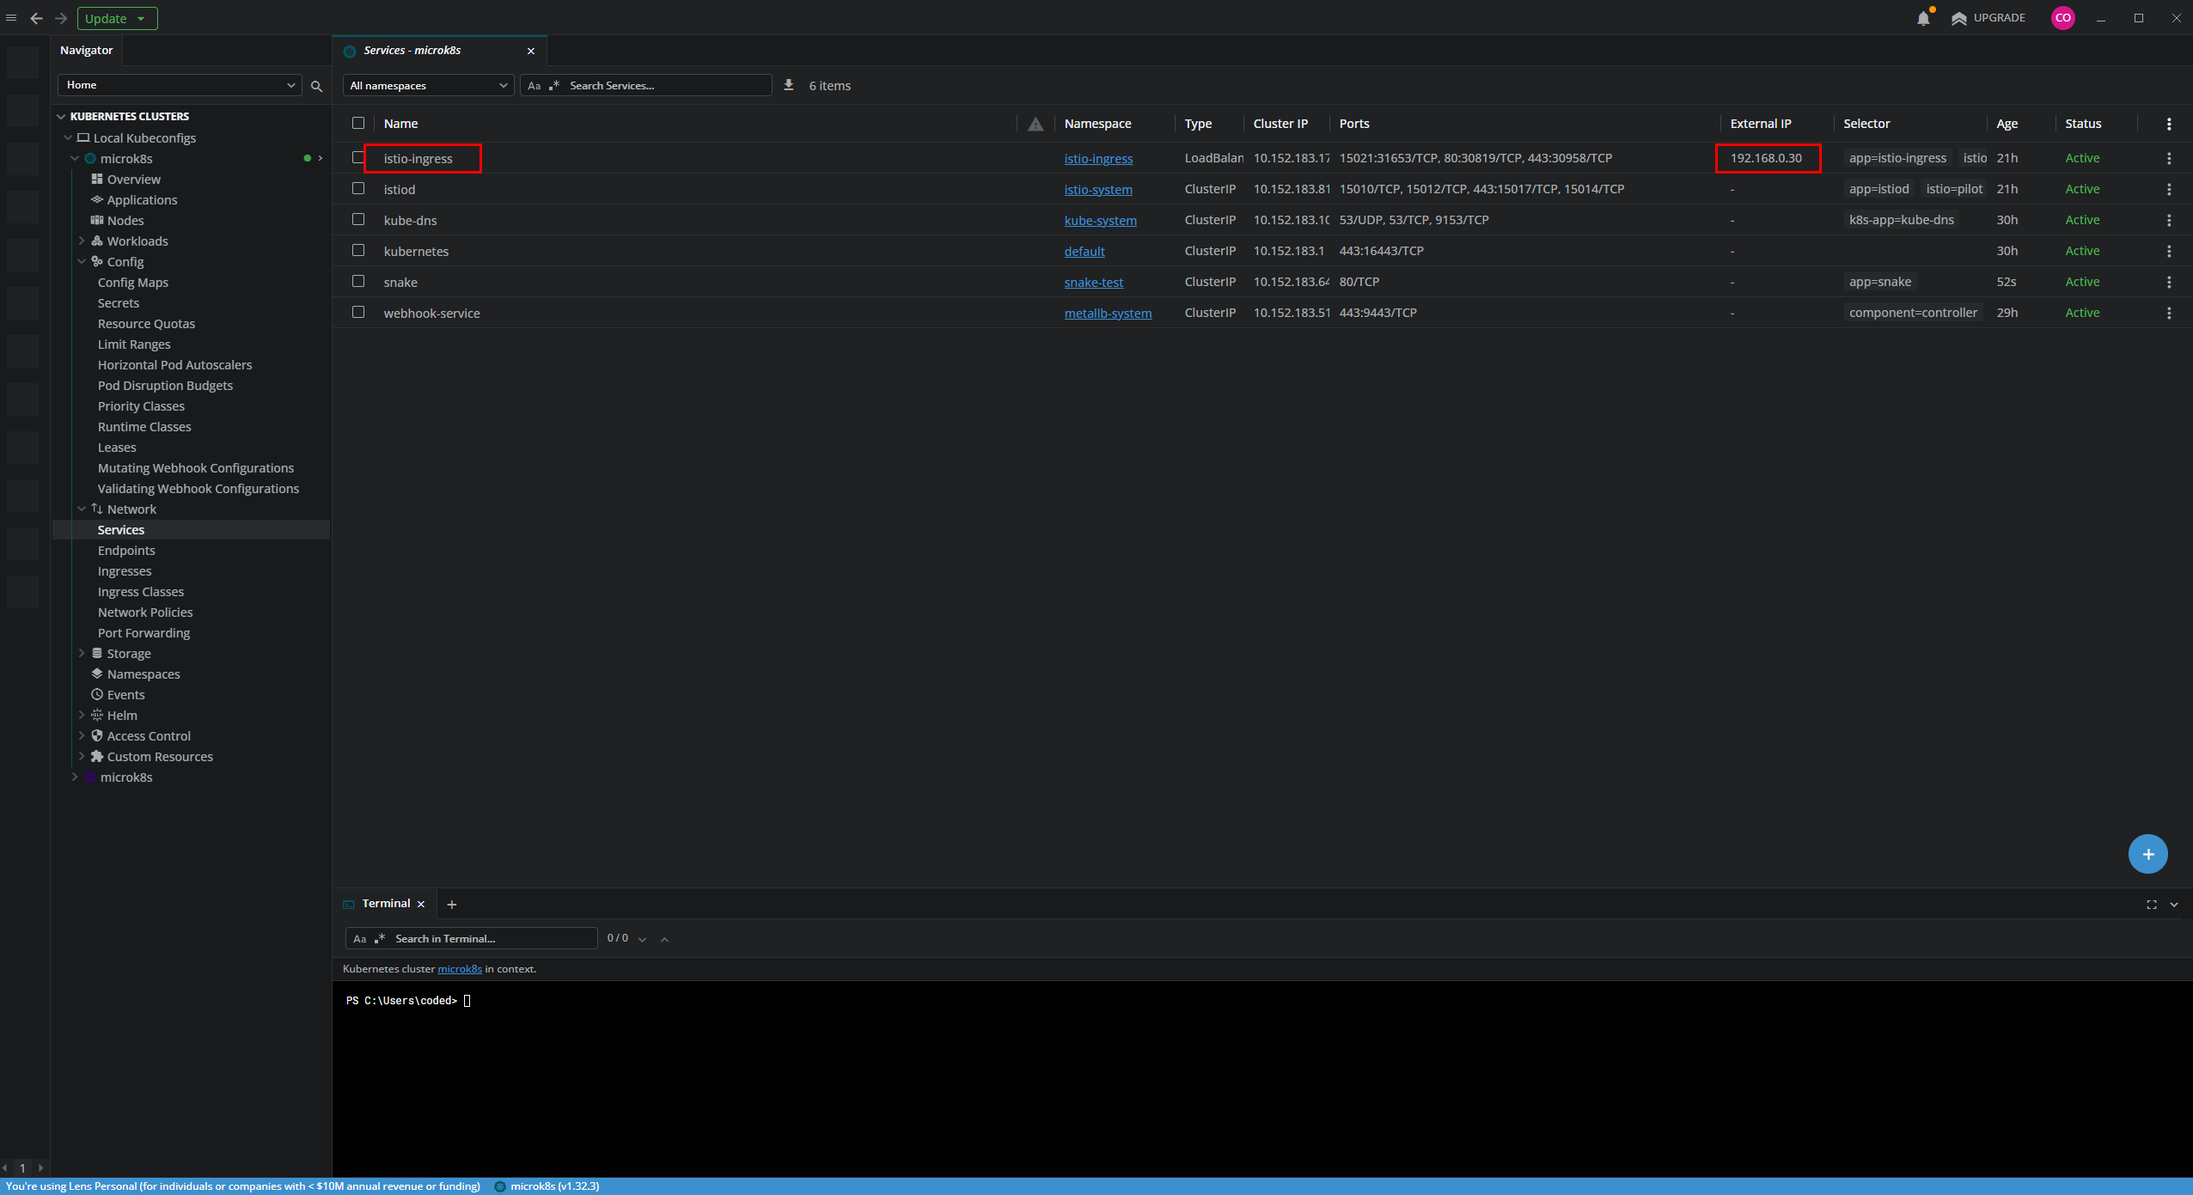Open the Update dropdown button

click(x=117, y=18)
